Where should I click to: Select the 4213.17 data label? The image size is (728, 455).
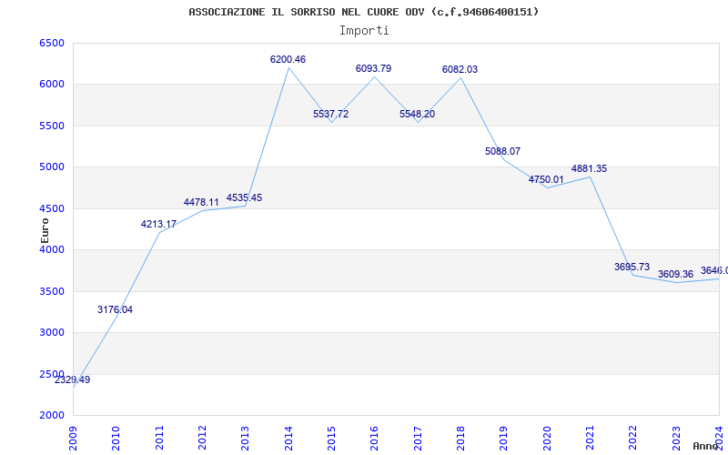[x=158, y=224]
